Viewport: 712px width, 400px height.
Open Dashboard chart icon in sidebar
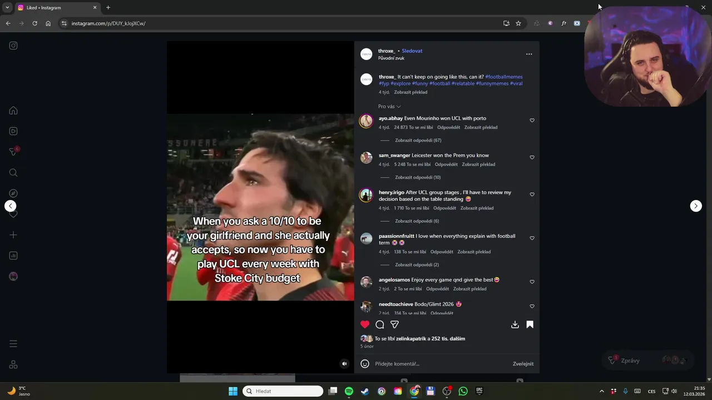click(13, 256)
